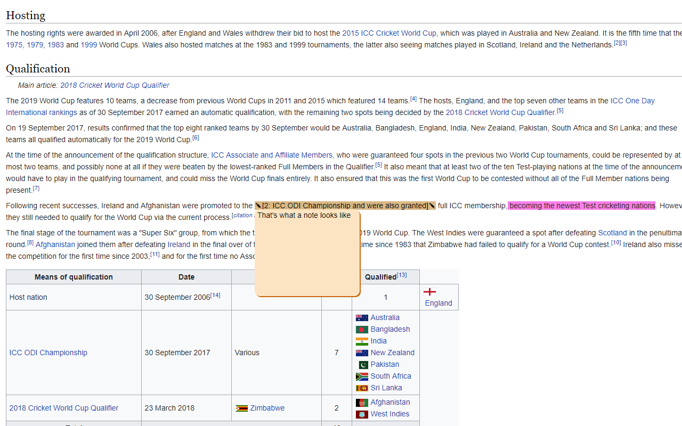This screenshot has width=682, height=426.
Task: Click the 'Various' table cell
Action: (277, 353)
